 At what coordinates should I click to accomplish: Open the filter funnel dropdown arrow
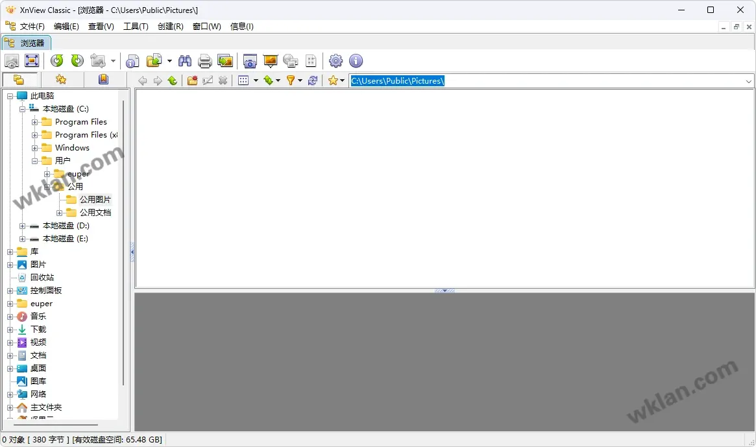[300, 80]
